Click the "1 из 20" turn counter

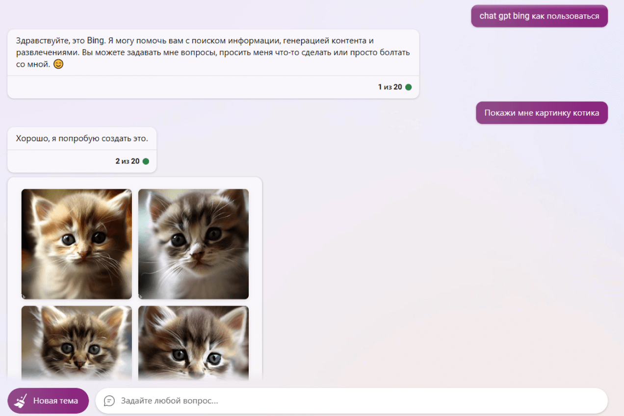point(390,87)
